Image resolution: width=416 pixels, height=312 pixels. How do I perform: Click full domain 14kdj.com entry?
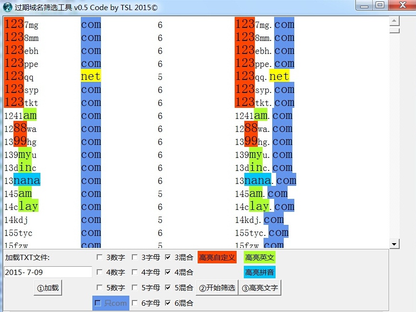(x=260, y=220)
